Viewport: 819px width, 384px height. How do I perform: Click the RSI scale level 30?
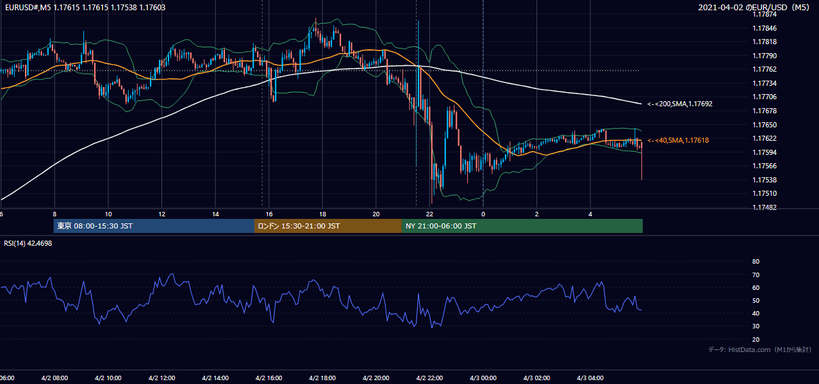pos(756,326)
